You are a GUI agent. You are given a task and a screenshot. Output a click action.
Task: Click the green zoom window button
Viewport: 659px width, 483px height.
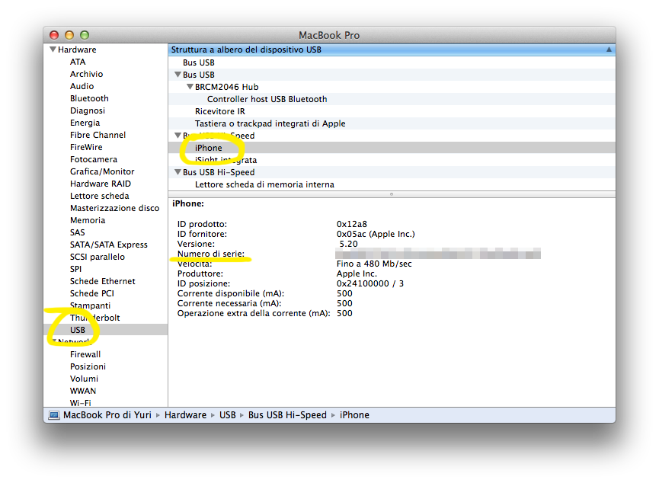click(x=85, y=35)
